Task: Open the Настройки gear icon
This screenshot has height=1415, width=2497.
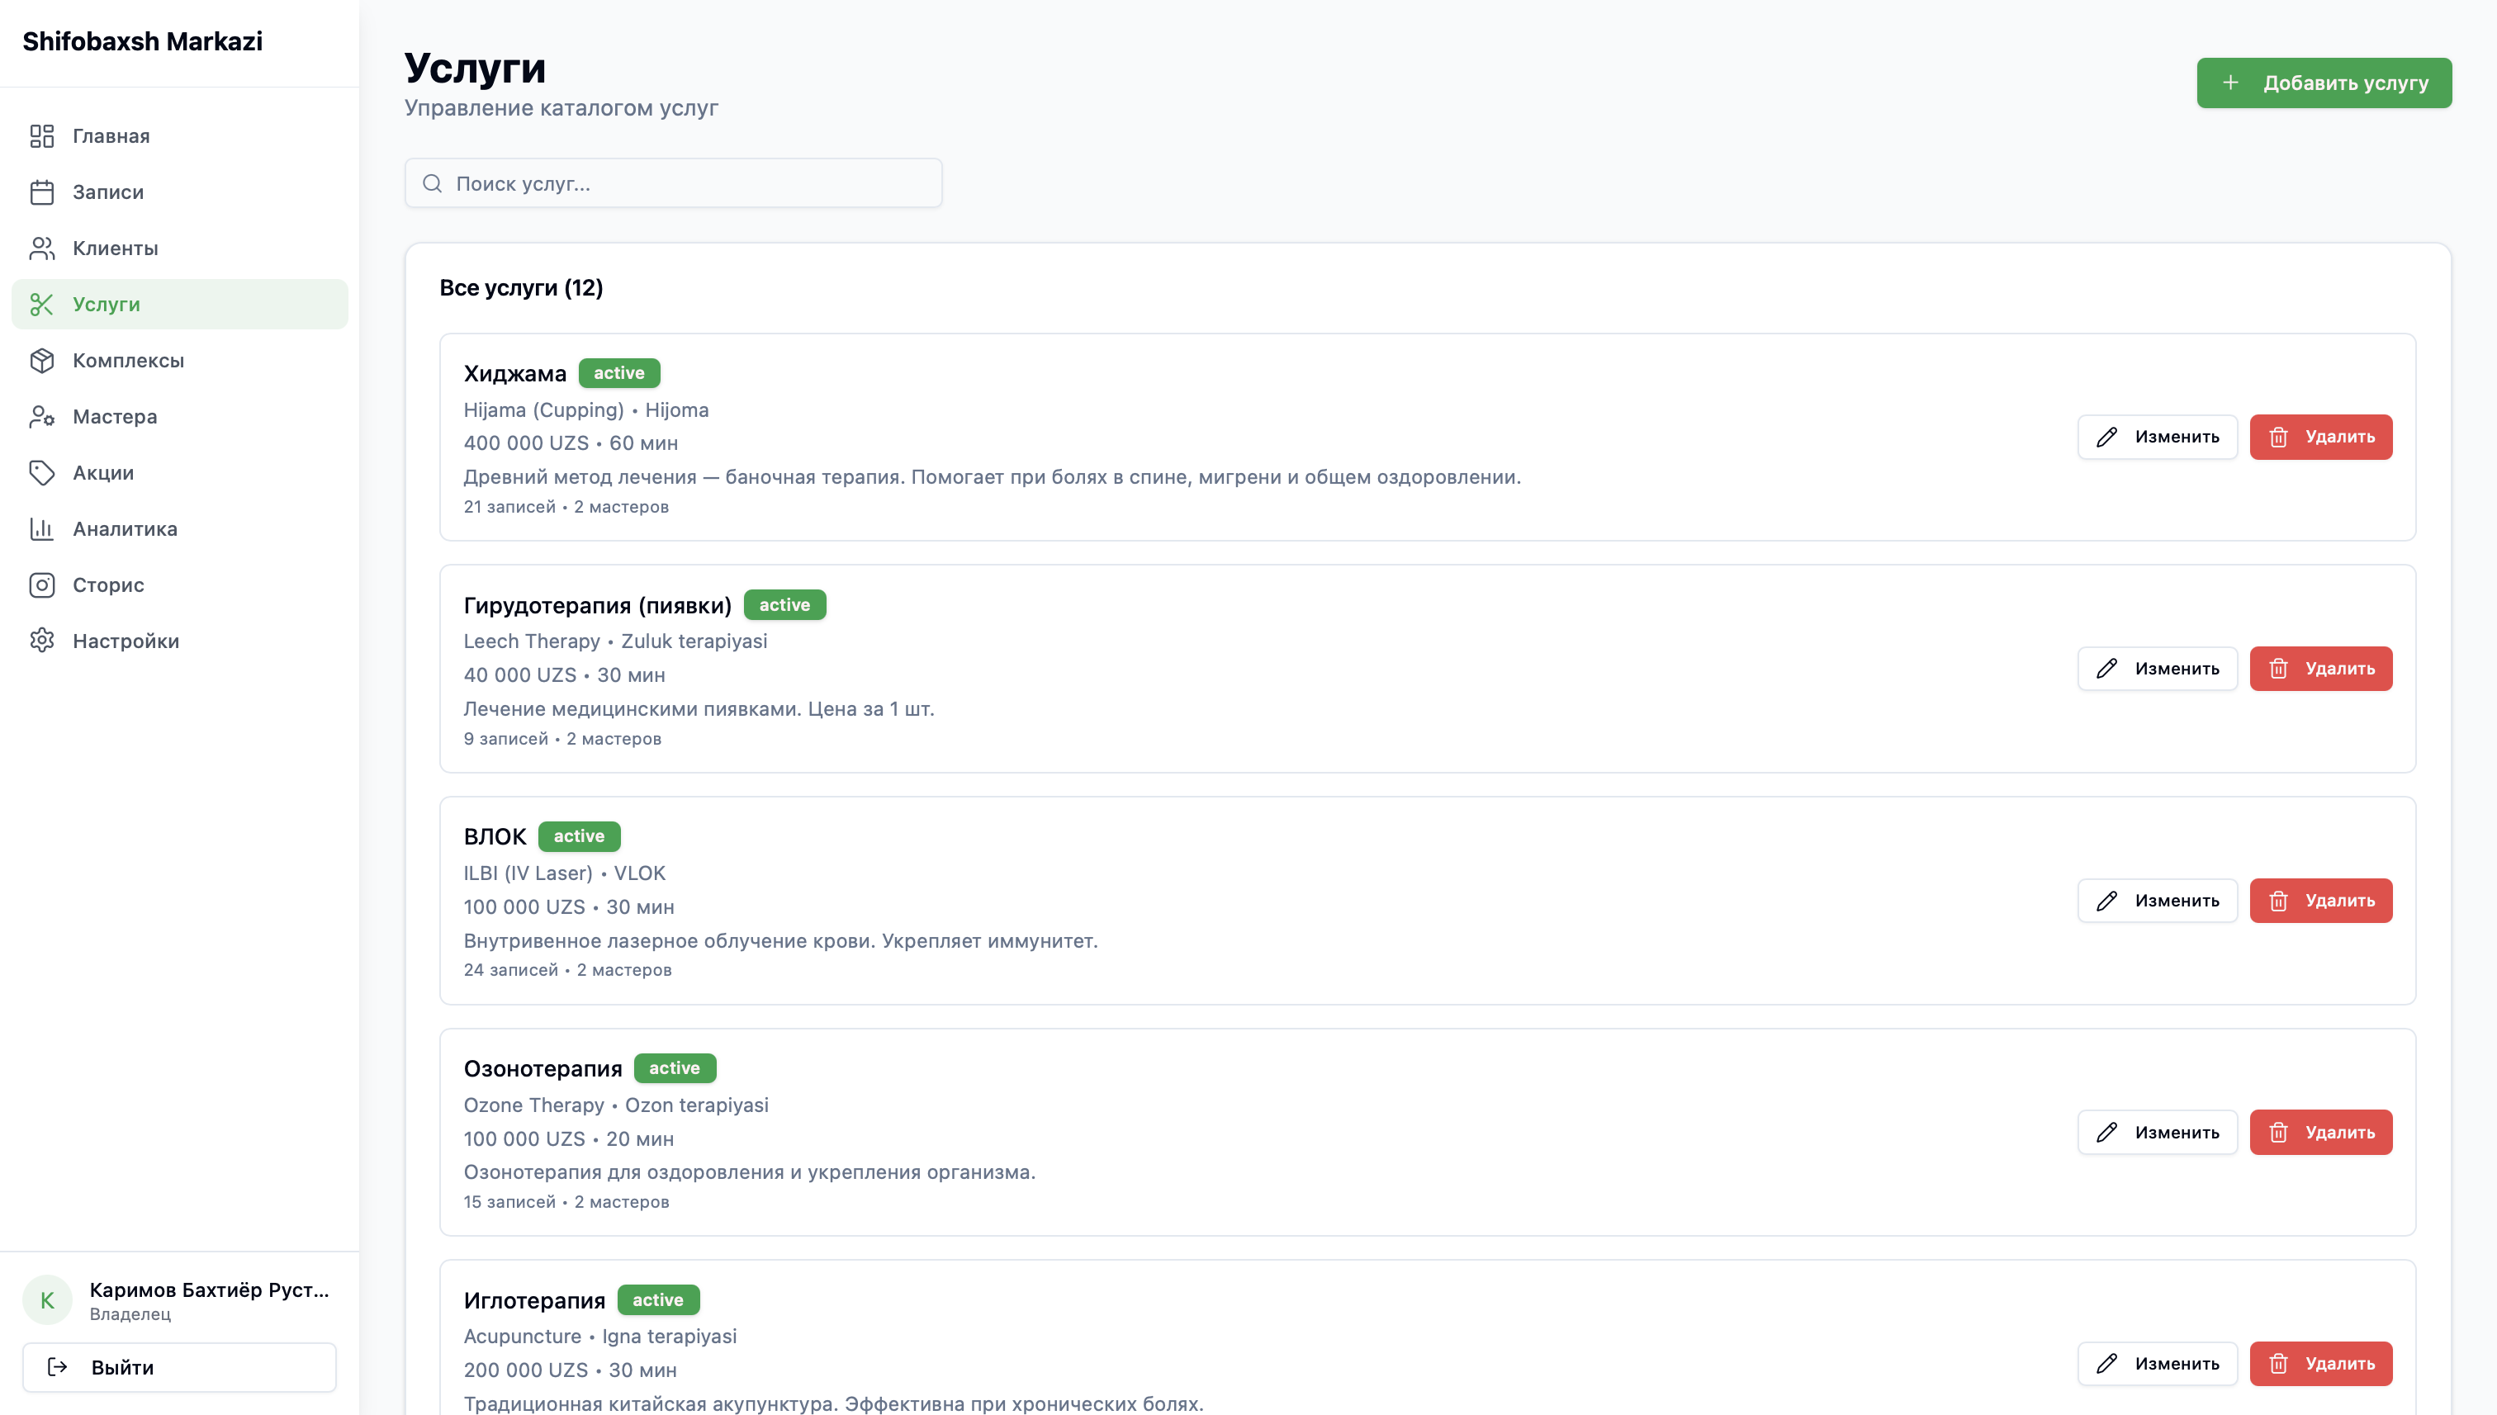Action: coord(42,641)
